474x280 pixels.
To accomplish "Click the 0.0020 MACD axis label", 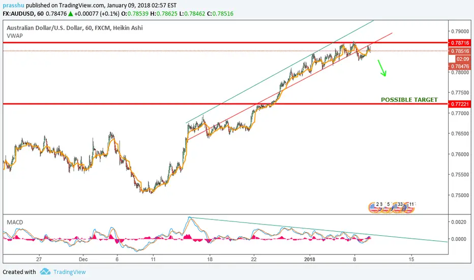I will coord(459,222).
